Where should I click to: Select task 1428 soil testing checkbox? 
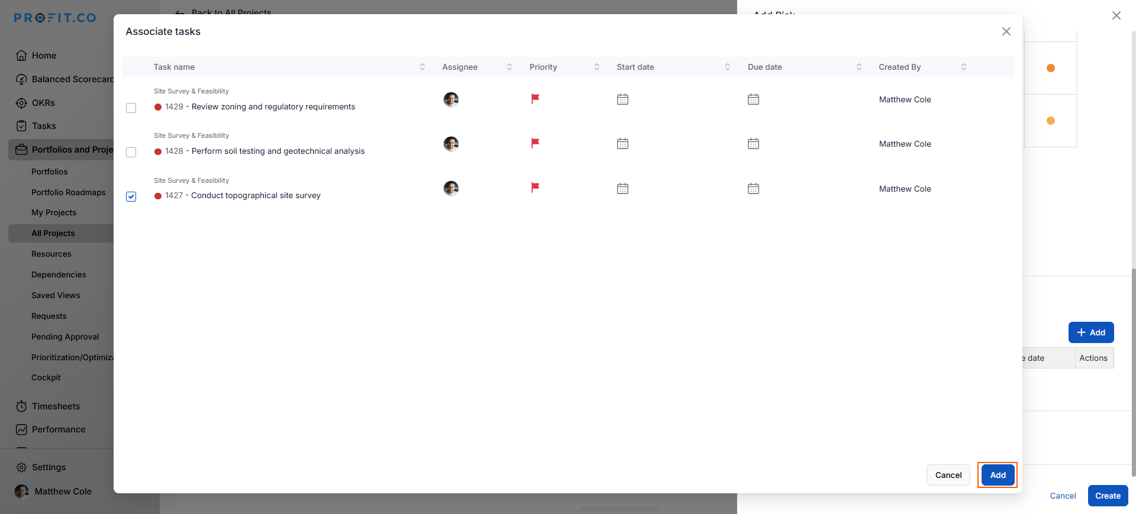click(131, 152)
